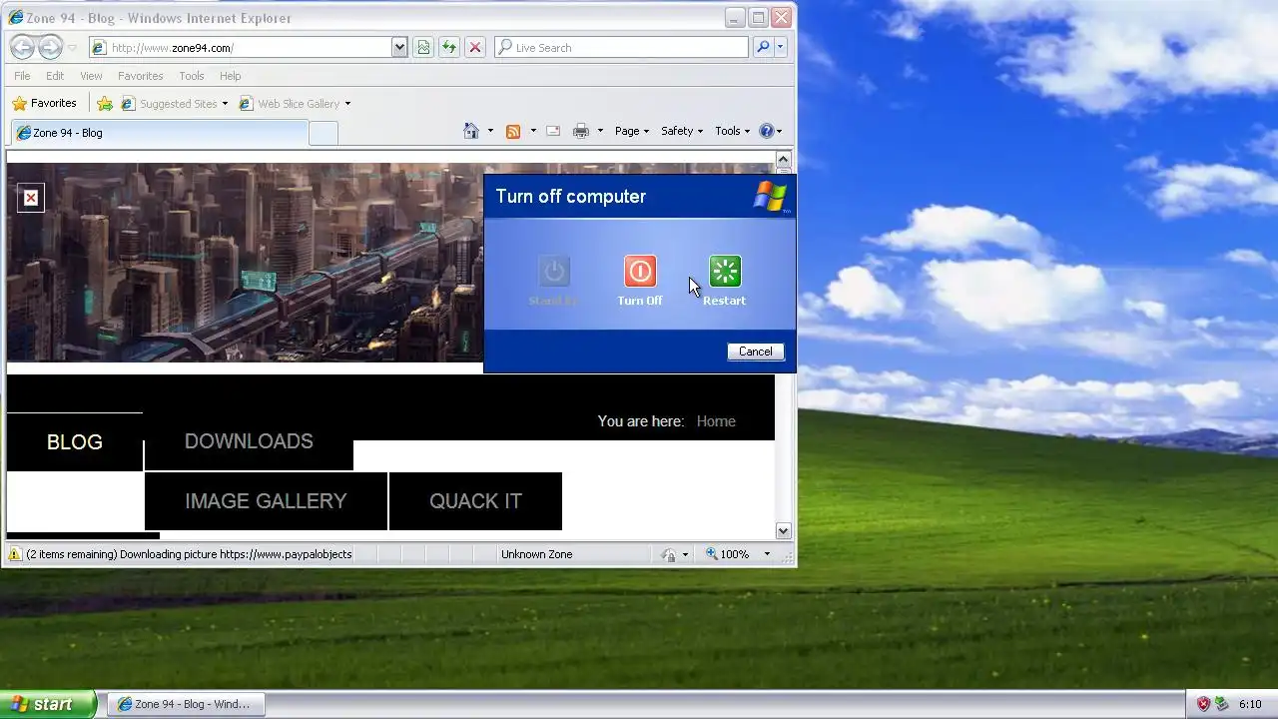Open the search provider dropdown arrow
1278x719 pixels.
[x=781, y=47]
